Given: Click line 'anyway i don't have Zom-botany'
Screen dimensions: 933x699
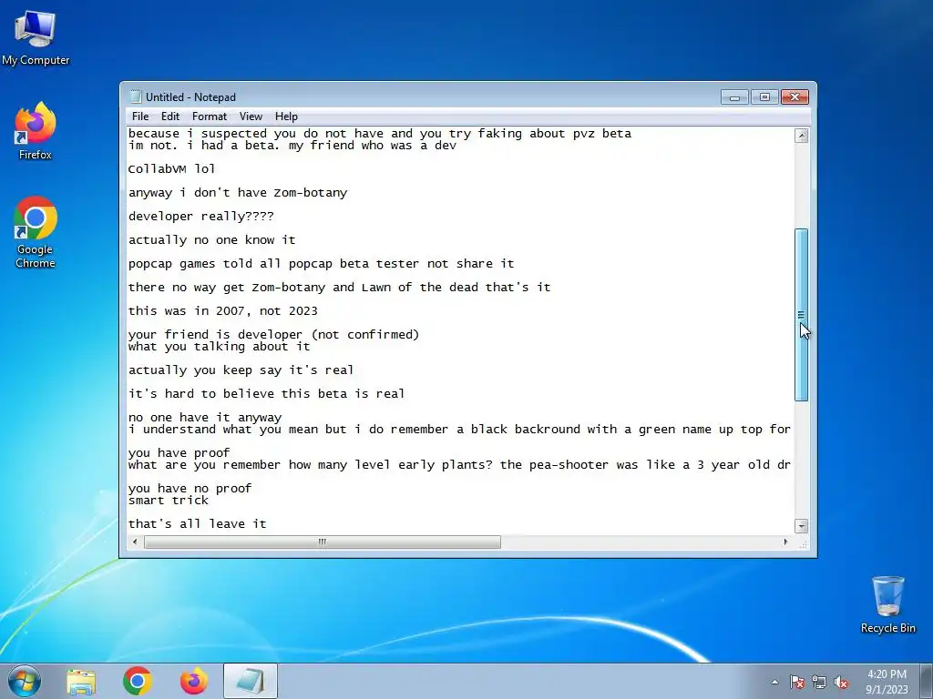Looking at the screenshot, I should point(238,193).
